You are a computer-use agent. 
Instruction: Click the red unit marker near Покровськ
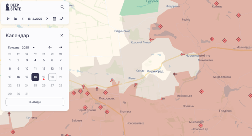pyautogui.click(x=106, y=93)
